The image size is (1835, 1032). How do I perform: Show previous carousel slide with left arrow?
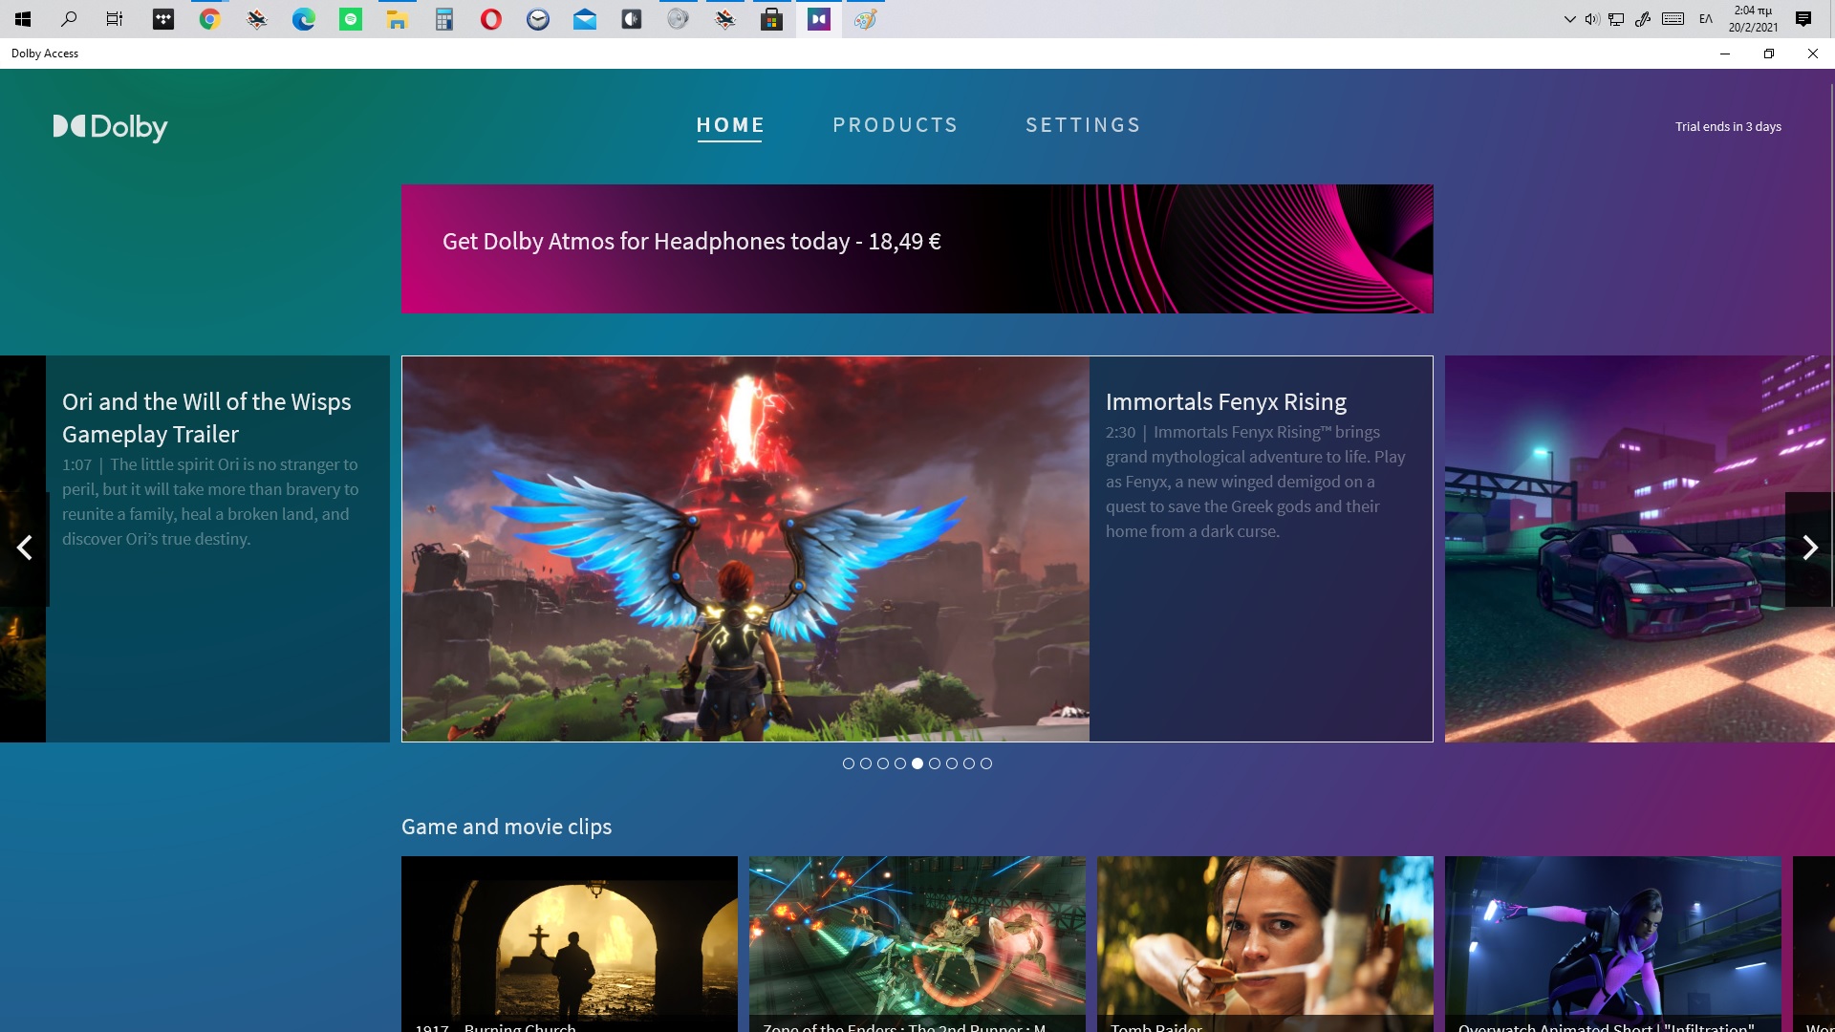(25, 548)
